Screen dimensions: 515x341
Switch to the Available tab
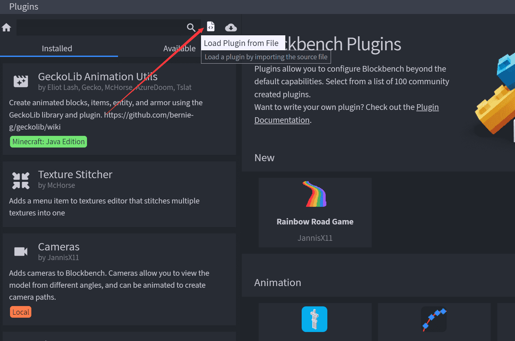coord(179,49)
